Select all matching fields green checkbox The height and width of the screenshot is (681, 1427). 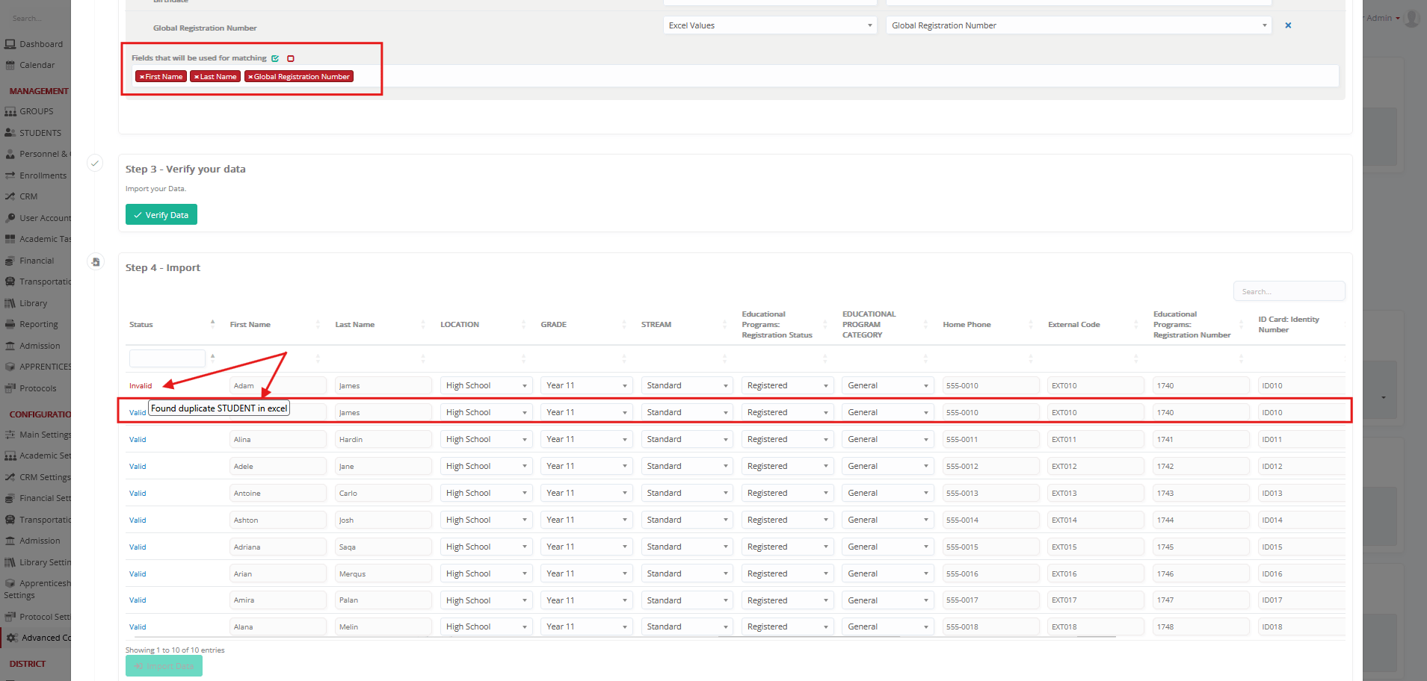pos(275,58)
